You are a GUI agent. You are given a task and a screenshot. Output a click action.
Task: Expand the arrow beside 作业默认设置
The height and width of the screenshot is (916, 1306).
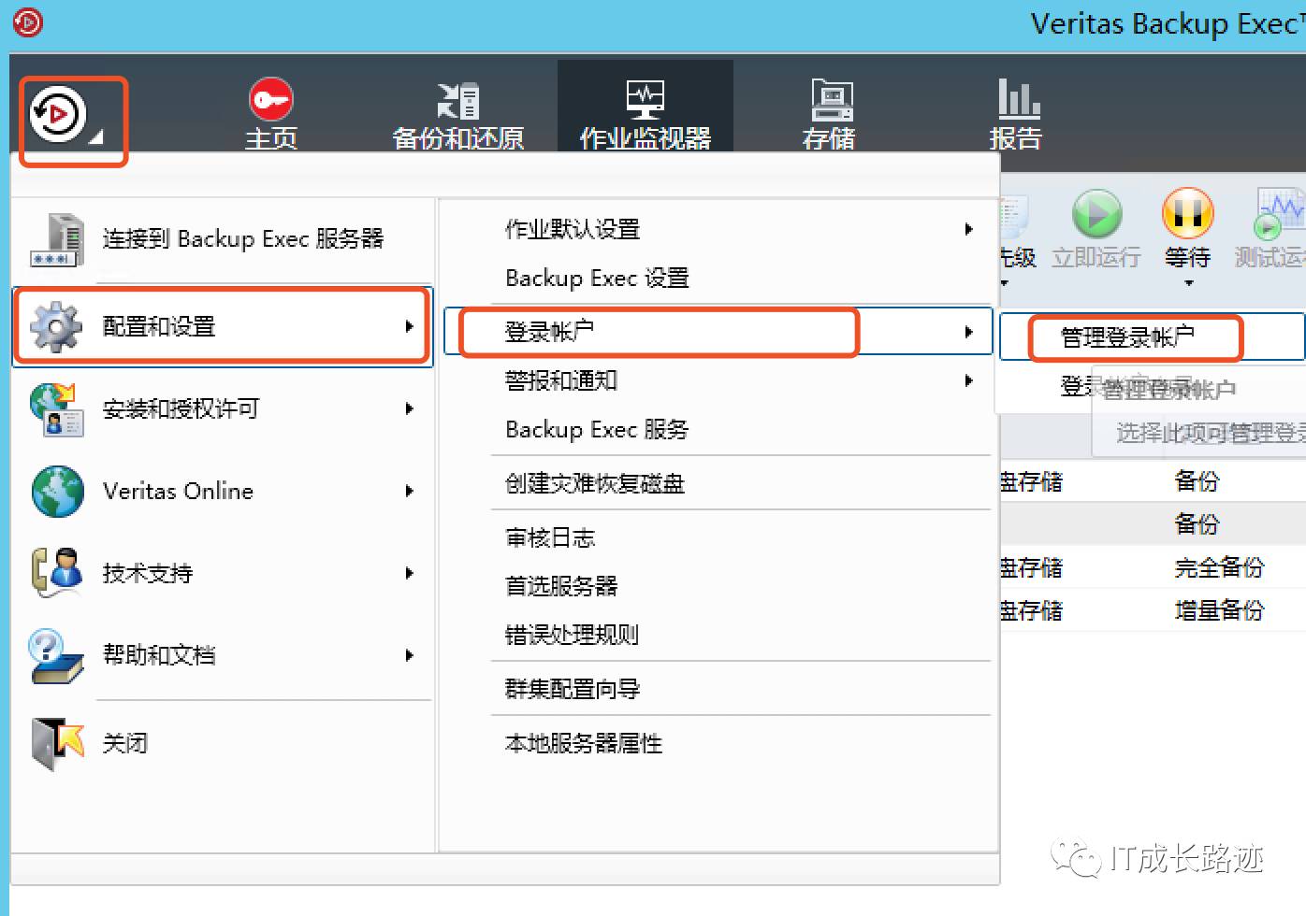(968, 229)
